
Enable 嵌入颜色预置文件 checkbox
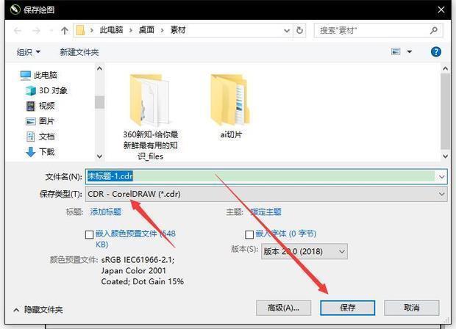(90, 234)
